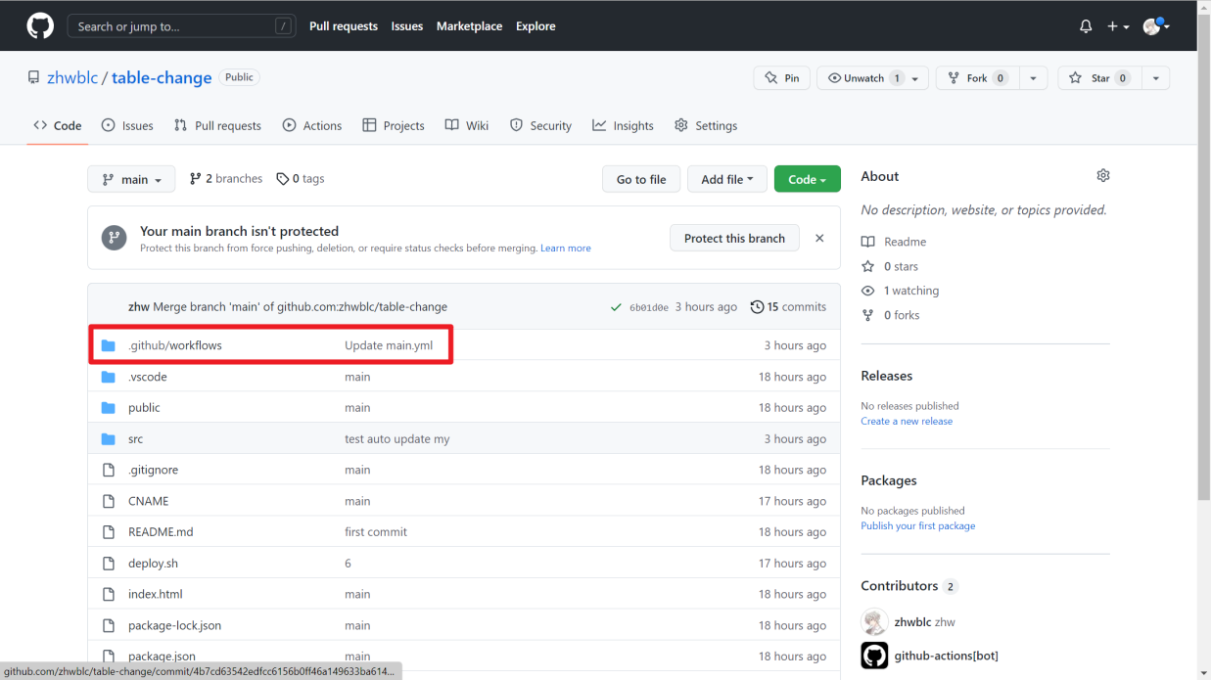This screenshot has height=680, width=1211.
Task: Click the Go to file button
Action: tap(641, 179)
